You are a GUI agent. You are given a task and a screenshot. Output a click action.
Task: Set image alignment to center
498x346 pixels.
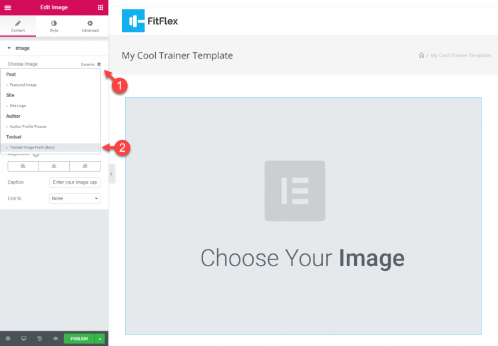(54, 166)
